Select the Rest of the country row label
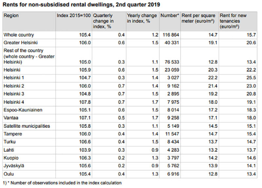The height and width of the screenshot is (188, 262). [x=28, y=56]
